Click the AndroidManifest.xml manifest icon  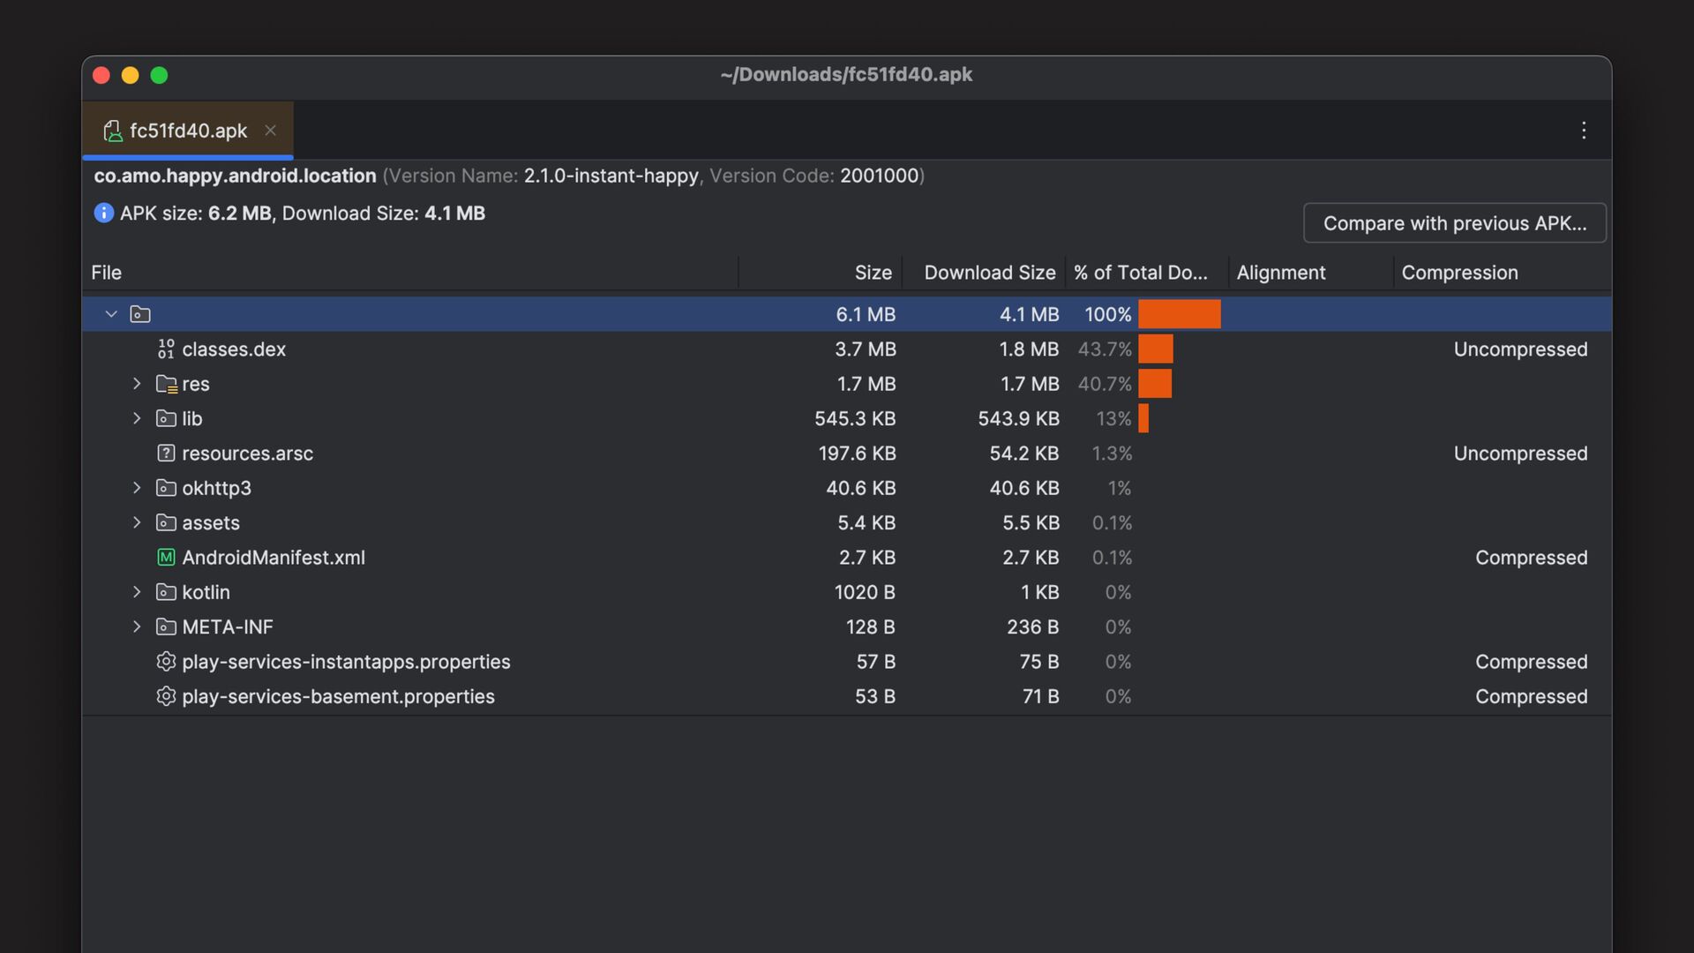(166, 558)
